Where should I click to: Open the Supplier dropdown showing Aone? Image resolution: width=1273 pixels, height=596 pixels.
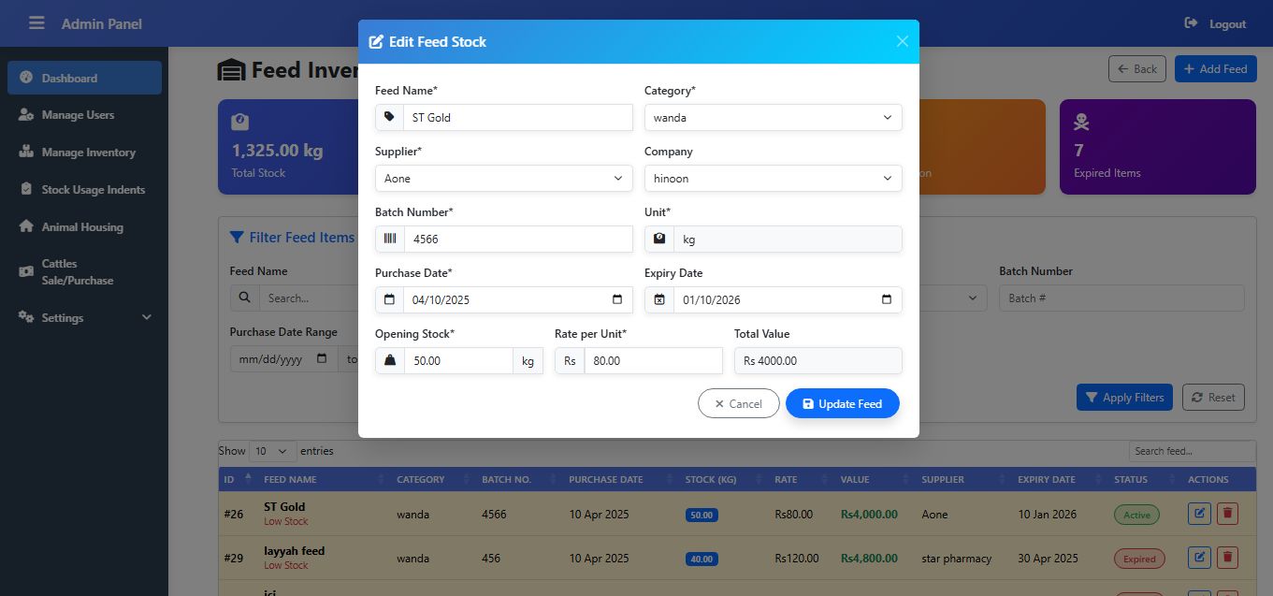503,178
